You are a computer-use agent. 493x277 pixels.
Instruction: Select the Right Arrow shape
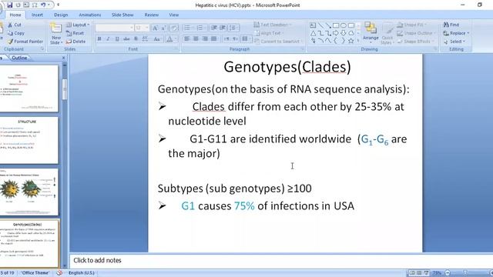[336, 33]
